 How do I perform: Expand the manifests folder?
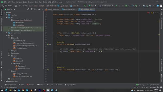pyautogui.click(x=7, y=15)
